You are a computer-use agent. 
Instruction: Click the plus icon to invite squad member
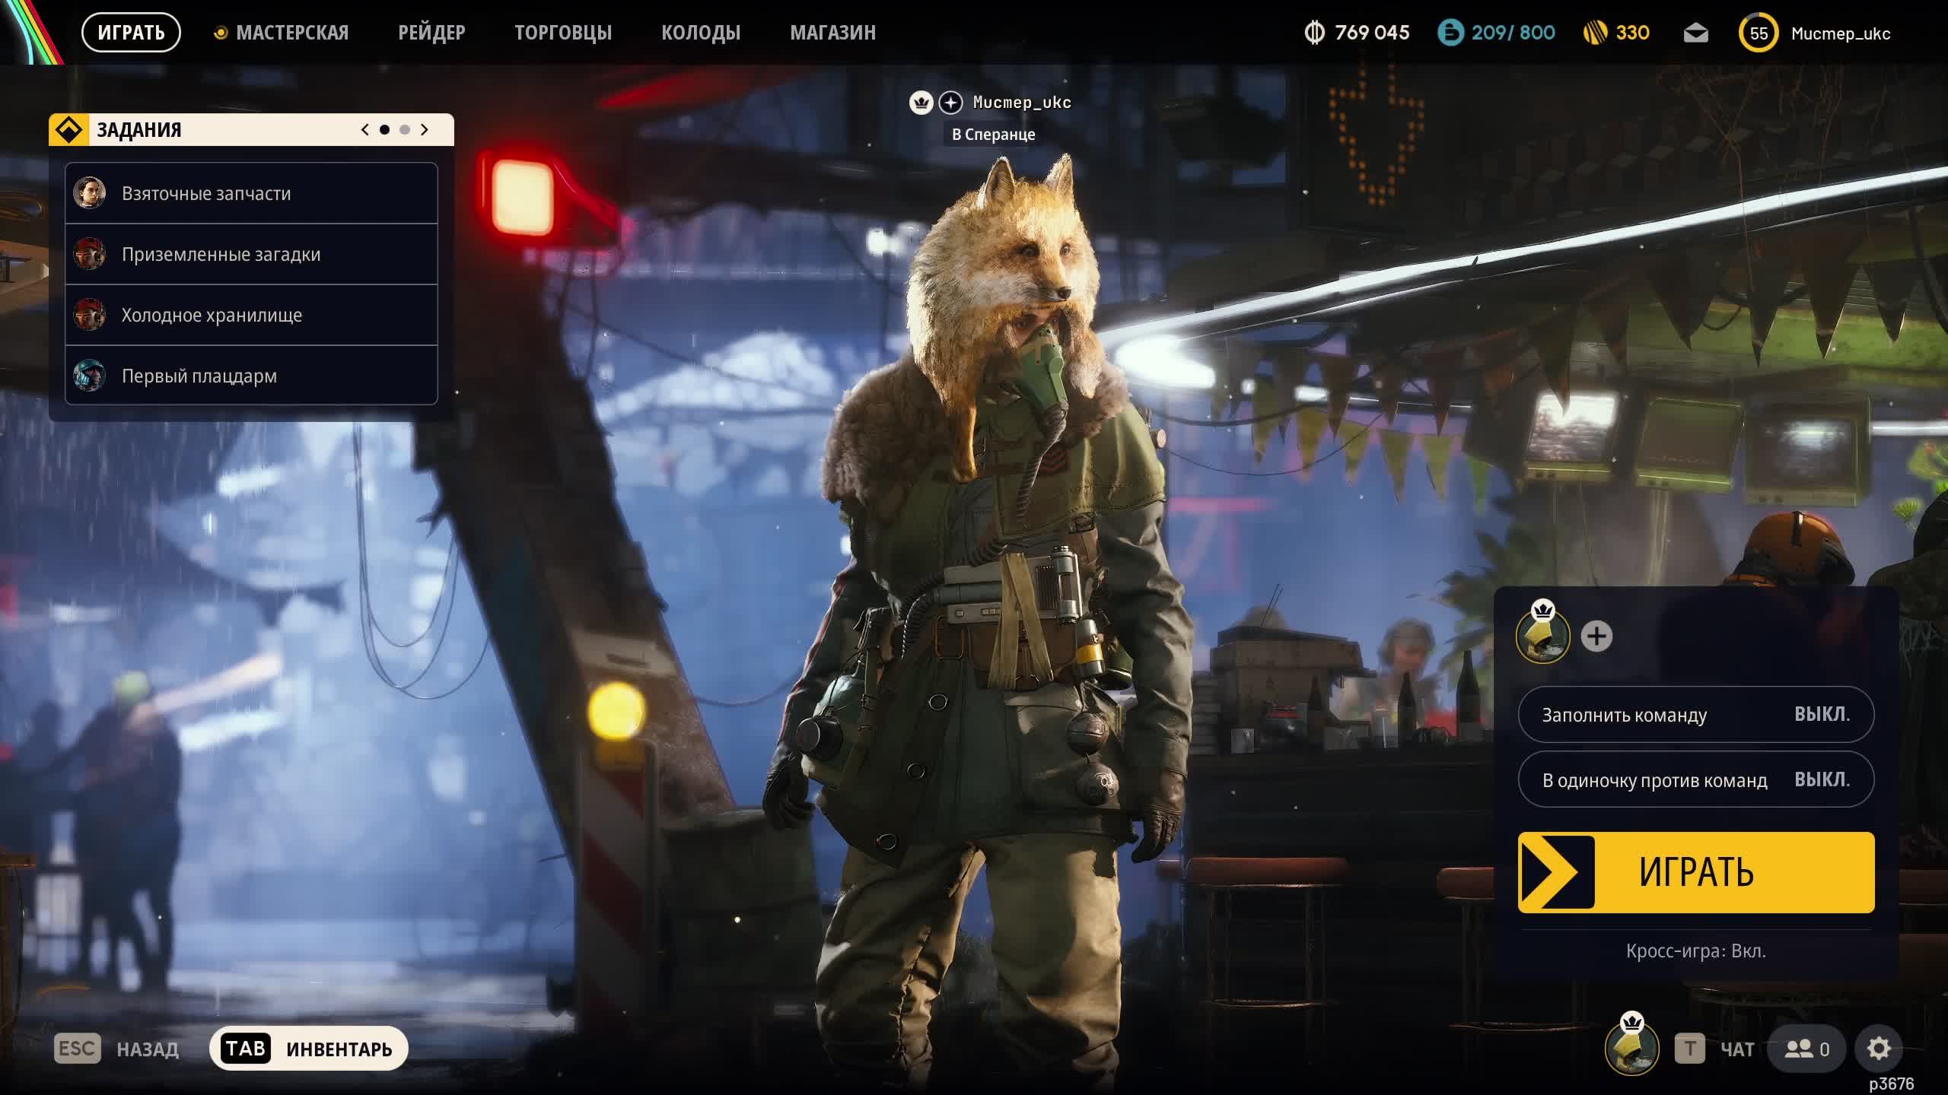tap(1596, 636)
